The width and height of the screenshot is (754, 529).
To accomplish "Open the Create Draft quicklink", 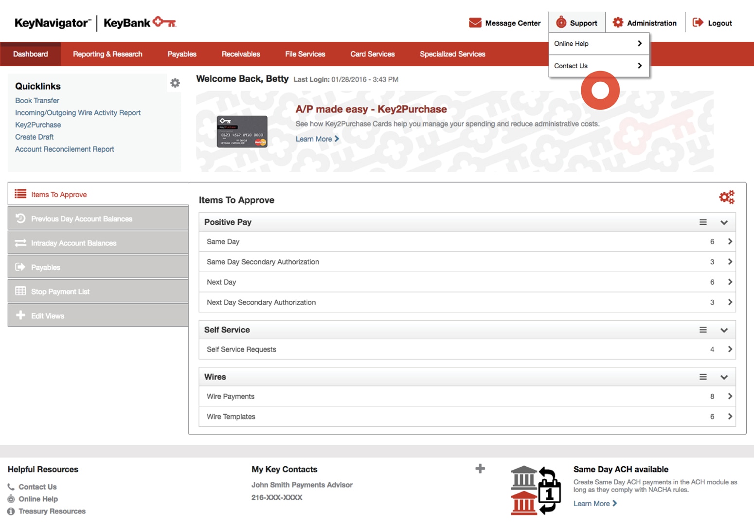I will coord(34,137).
